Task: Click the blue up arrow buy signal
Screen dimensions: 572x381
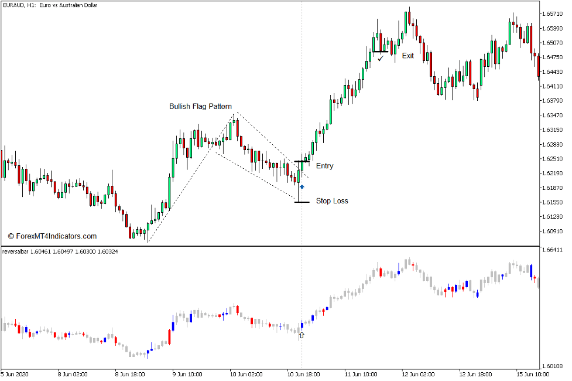Action: [x=303, y=186]
